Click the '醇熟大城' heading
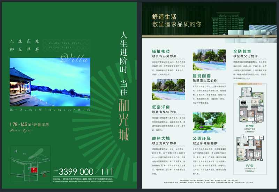The height and width of the screenshot is (192, 279). [x=161, y=138]
